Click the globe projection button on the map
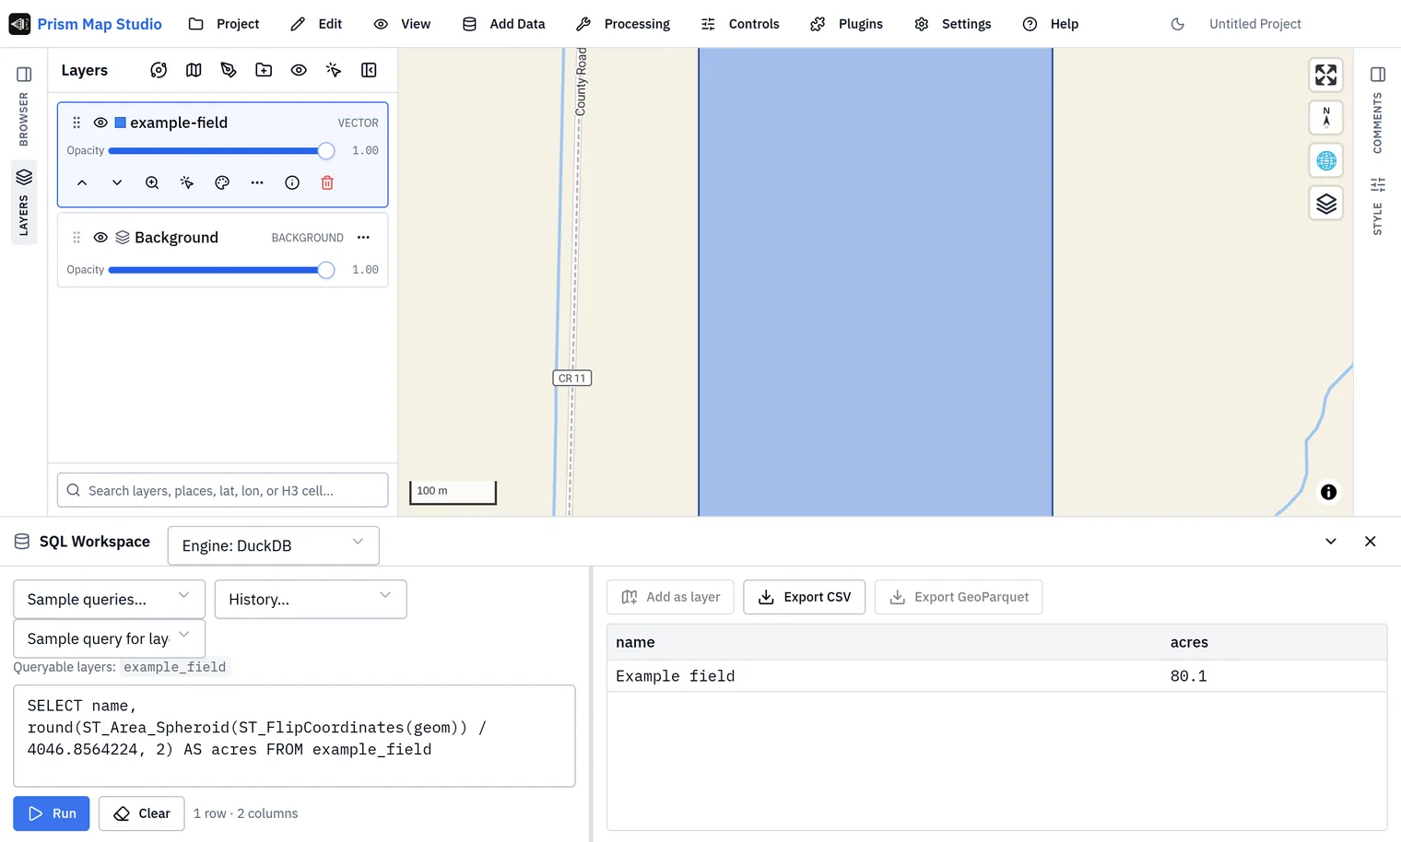The width and height of the screenshot is (1401, 842). click(1326, 160)
